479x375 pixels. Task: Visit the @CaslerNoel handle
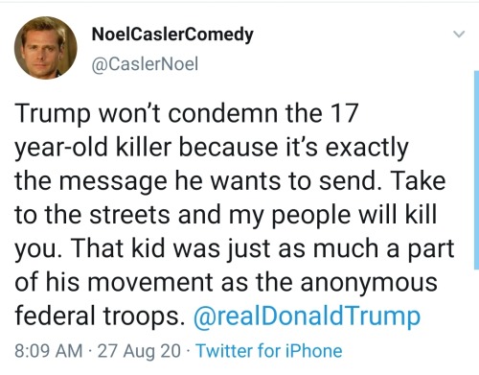click(145, 63)
